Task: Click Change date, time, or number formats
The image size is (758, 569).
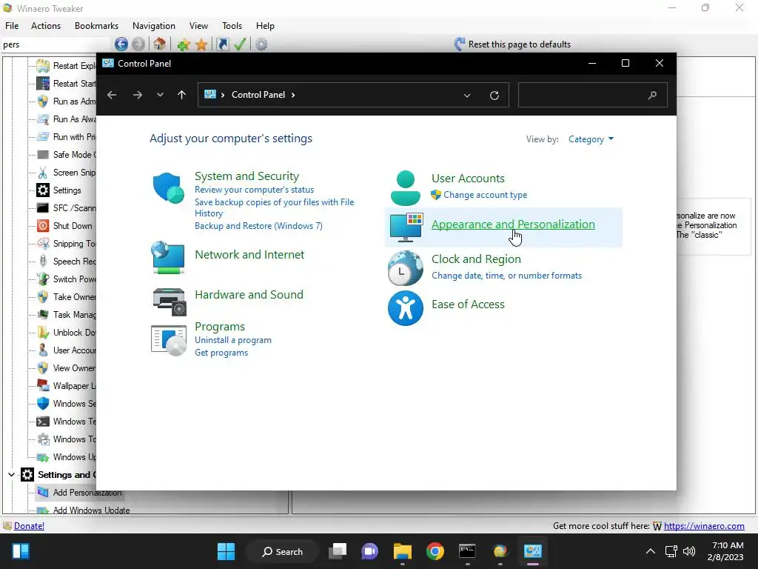Action: (x=506, y=276)
